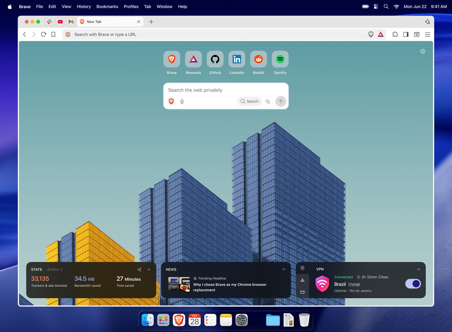Viewport: 452px width, 332px height.
Task: Collapse the Stats card
Action: point(149,269)
